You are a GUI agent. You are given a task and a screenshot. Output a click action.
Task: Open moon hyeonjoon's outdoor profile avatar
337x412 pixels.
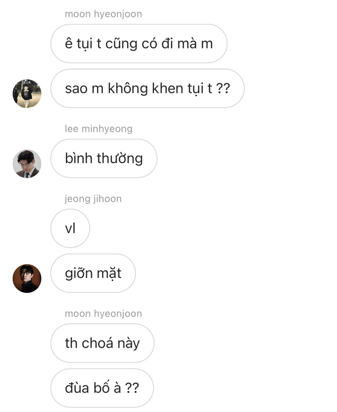[27, 94]
